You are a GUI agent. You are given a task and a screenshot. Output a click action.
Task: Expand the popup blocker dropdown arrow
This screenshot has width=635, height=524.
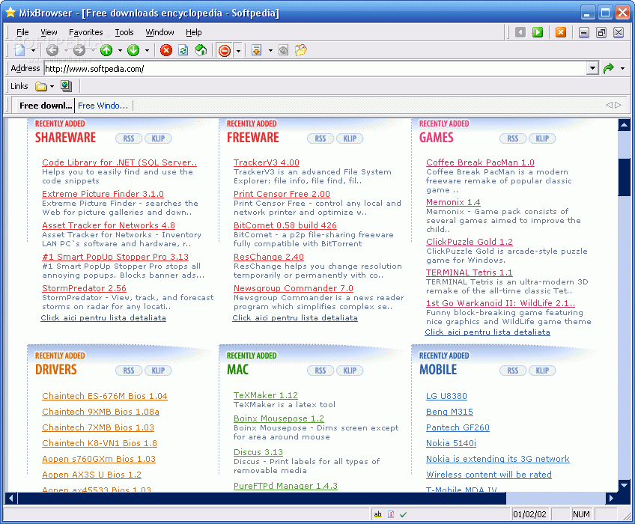click(239, 51)
